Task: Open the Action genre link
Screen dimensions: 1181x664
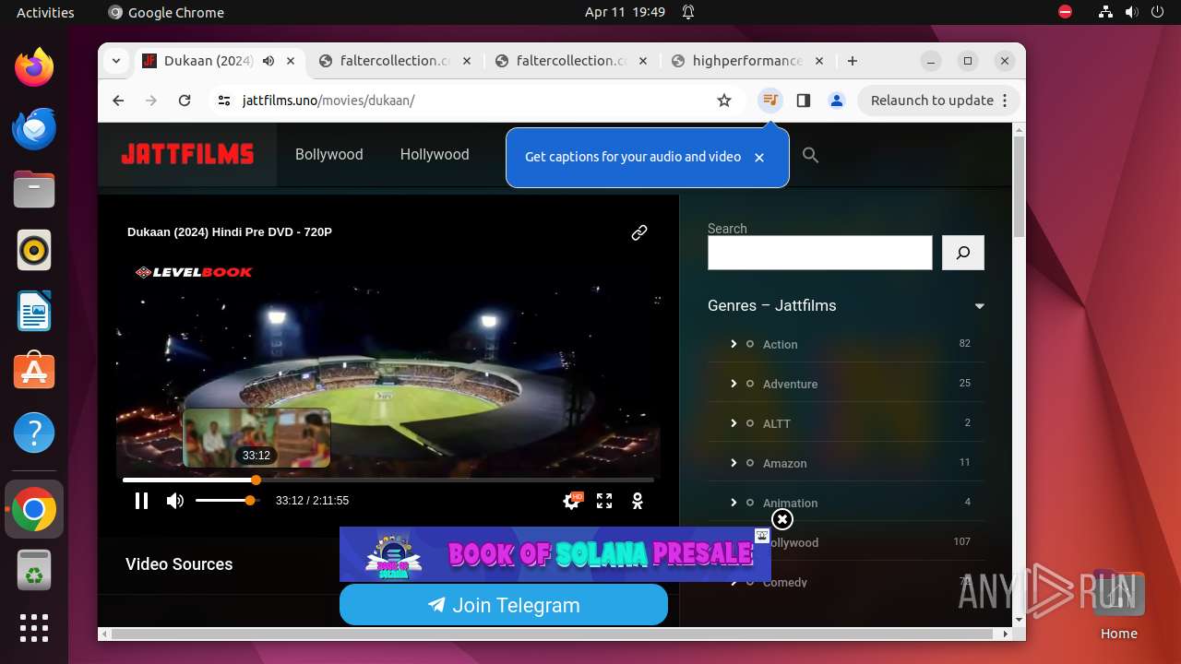Action: click(780, 344)
